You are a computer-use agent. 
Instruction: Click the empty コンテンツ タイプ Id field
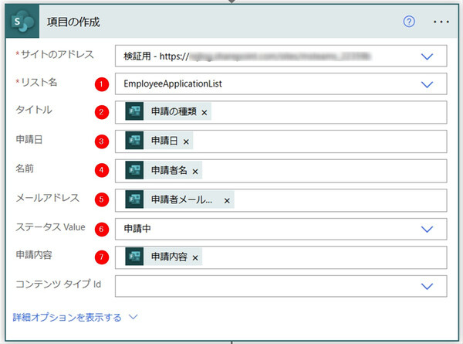click(x=281, y=286)
